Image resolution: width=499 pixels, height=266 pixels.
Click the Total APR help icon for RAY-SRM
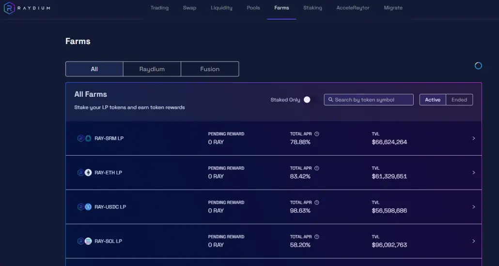click(317, 134)
